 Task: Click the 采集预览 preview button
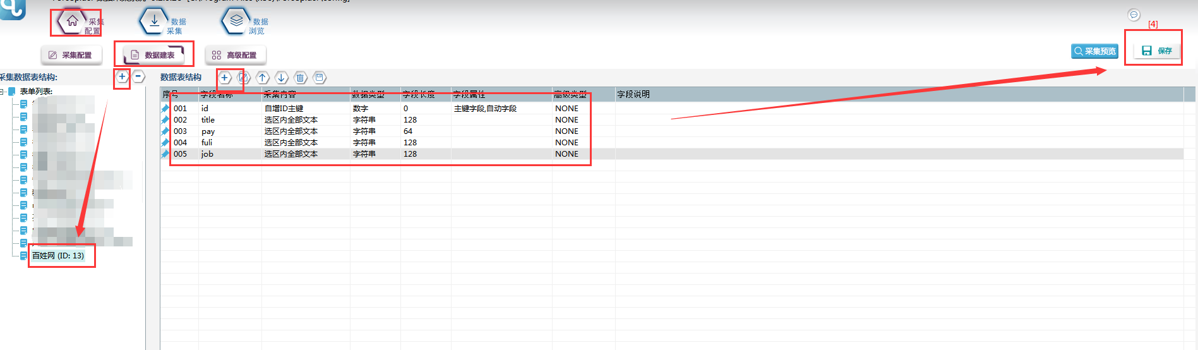point(1094,51)
